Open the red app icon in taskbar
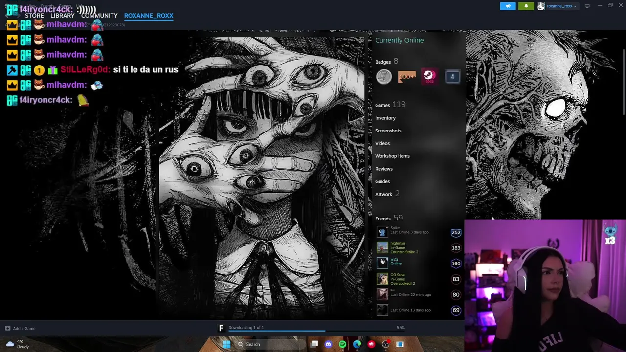Screen dimensions: 626x352 click(x=371, y=344)
